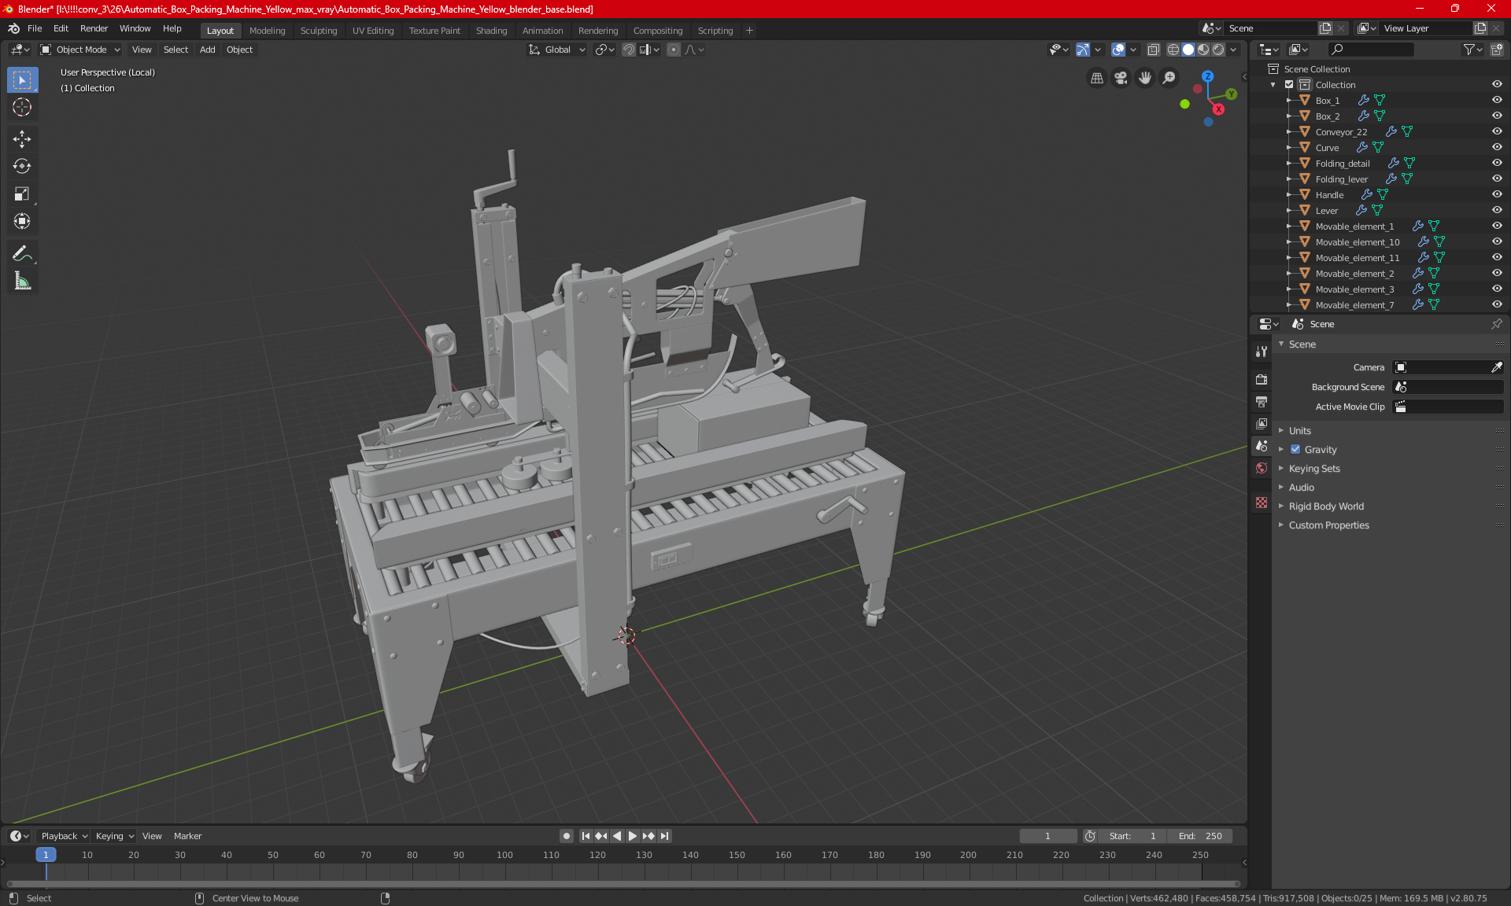Viewport: 1511px width, 906px height.
Task: Open the Render menu
Action: 94,28
